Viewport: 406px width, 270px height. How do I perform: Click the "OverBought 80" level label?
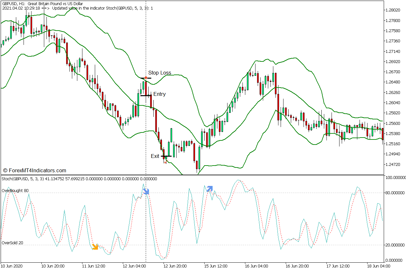15,191
